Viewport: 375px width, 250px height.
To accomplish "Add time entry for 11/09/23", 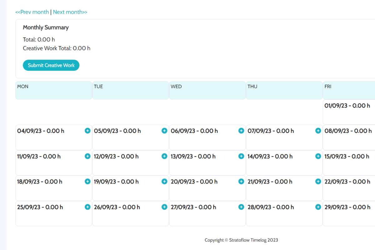I will click(x=87, y=156).
